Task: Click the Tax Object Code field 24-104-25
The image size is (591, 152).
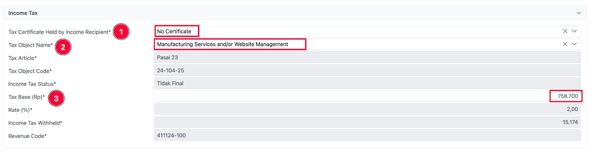Action: [367, 70]
